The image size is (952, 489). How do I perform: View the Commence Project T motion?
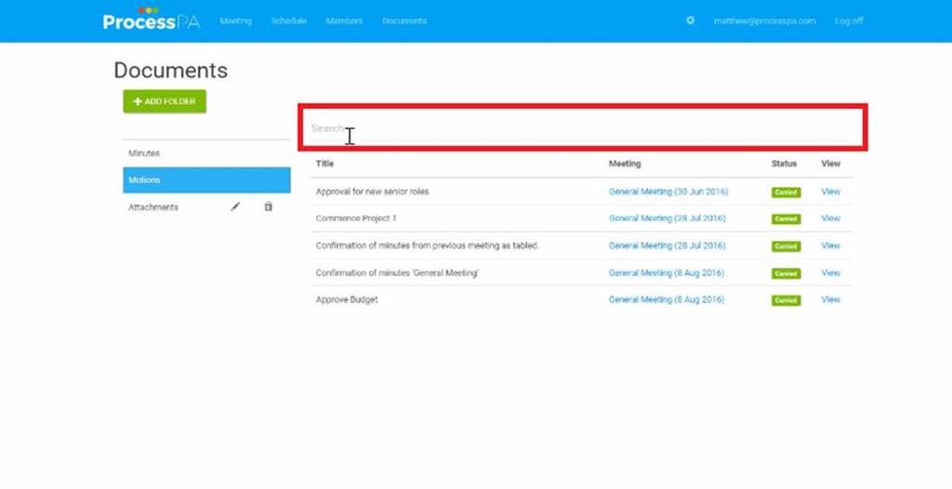[830, 218]
